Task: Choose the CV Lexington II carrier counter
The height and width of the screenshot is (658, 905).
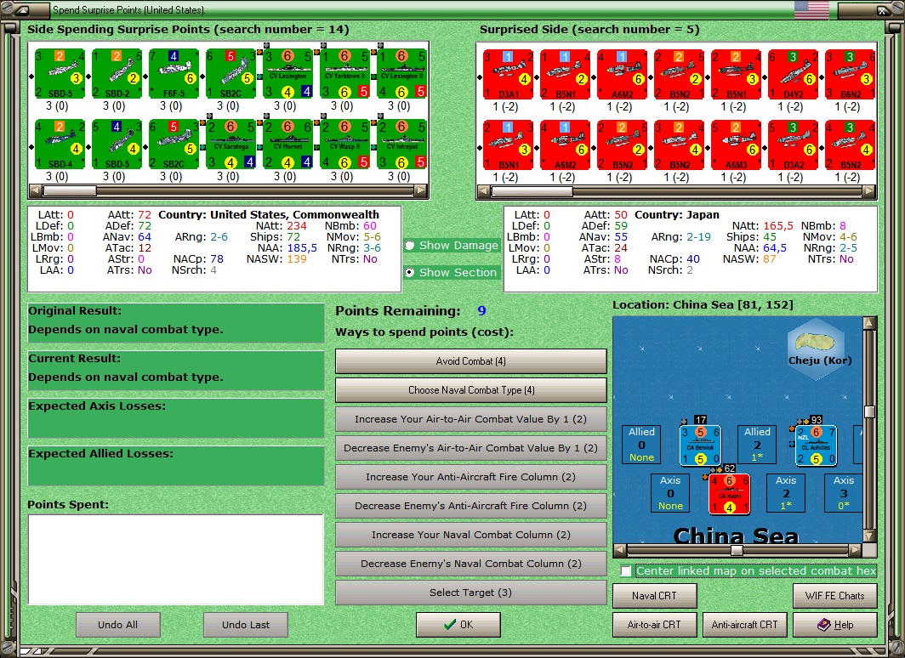Action: pyautogui.click(x=401, y=73)
